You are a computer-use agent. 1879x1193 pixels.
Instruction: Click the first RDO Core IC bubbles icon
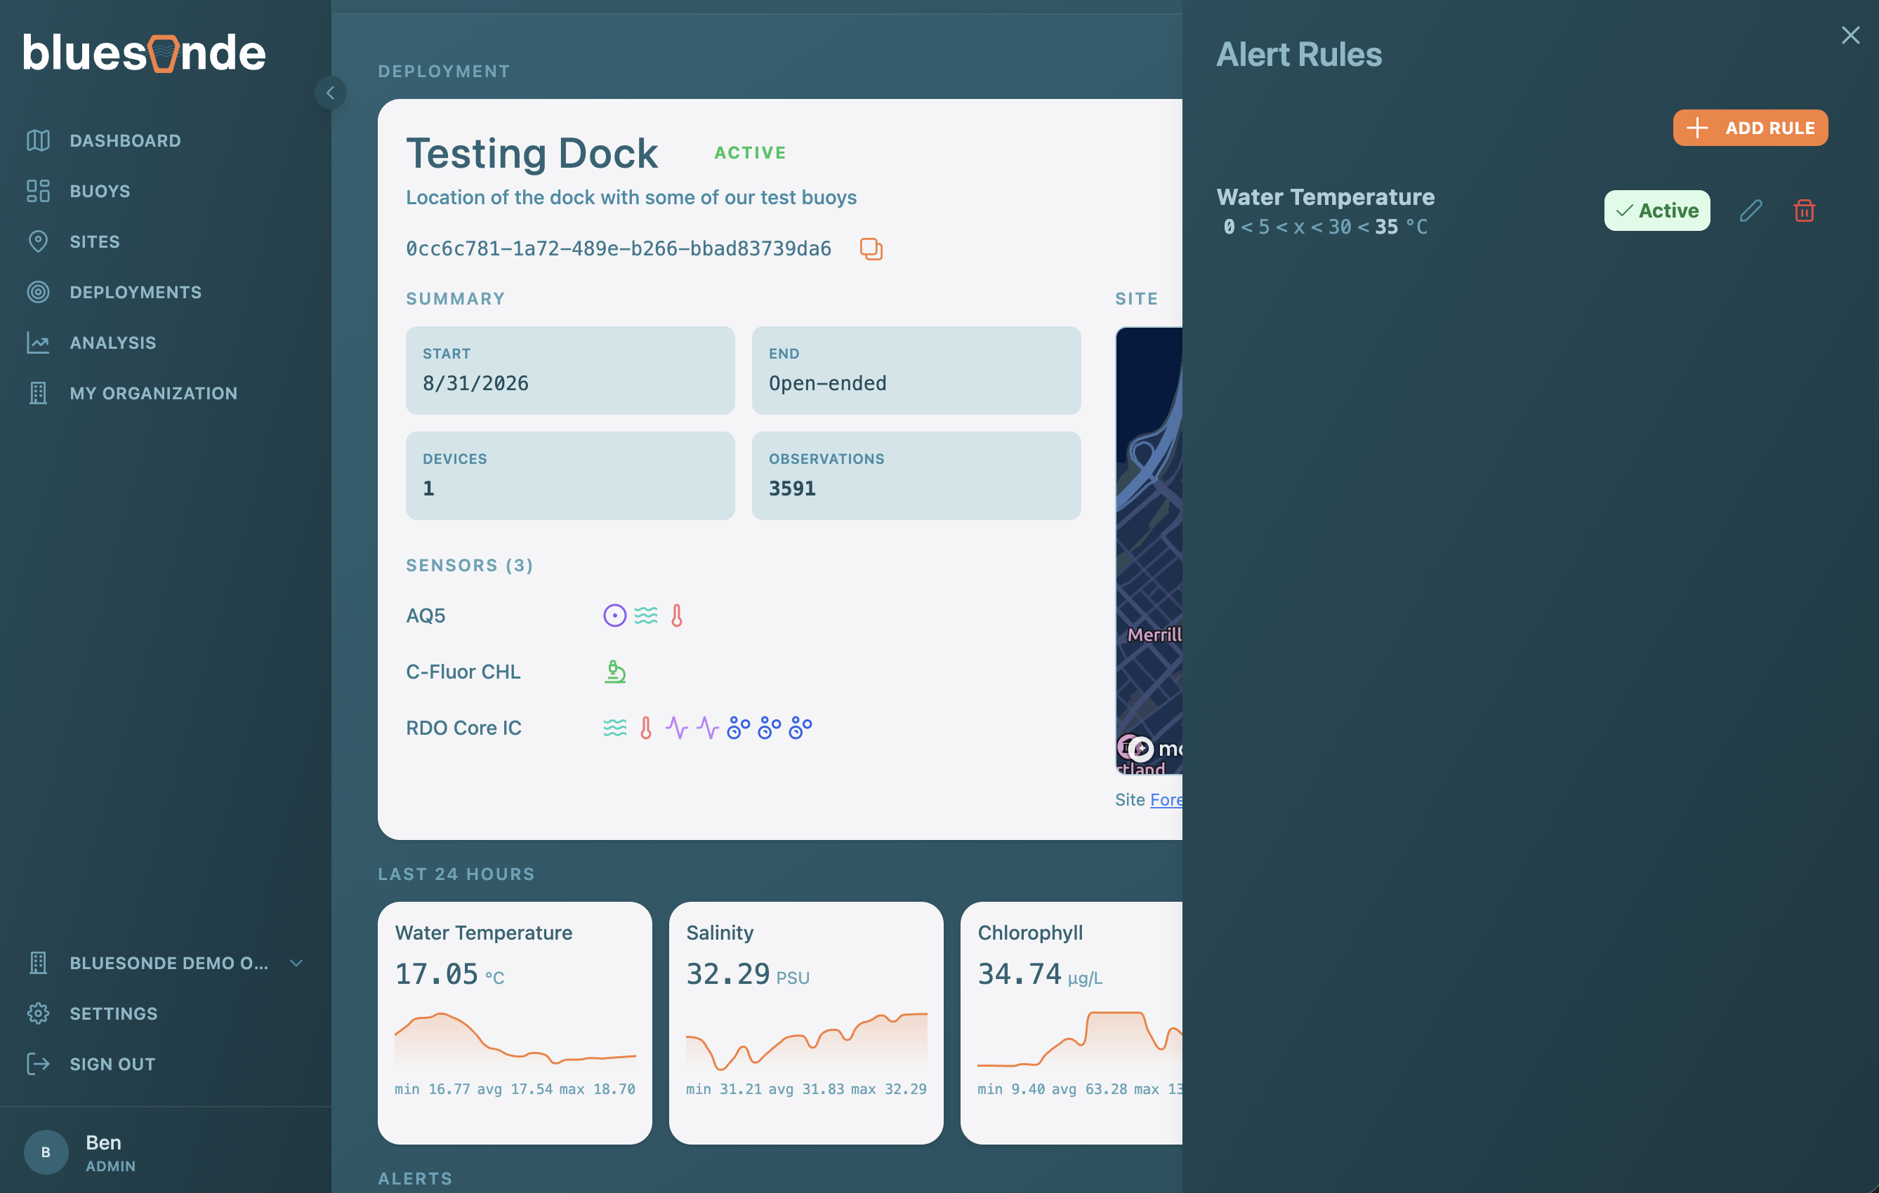pos(738,728)
